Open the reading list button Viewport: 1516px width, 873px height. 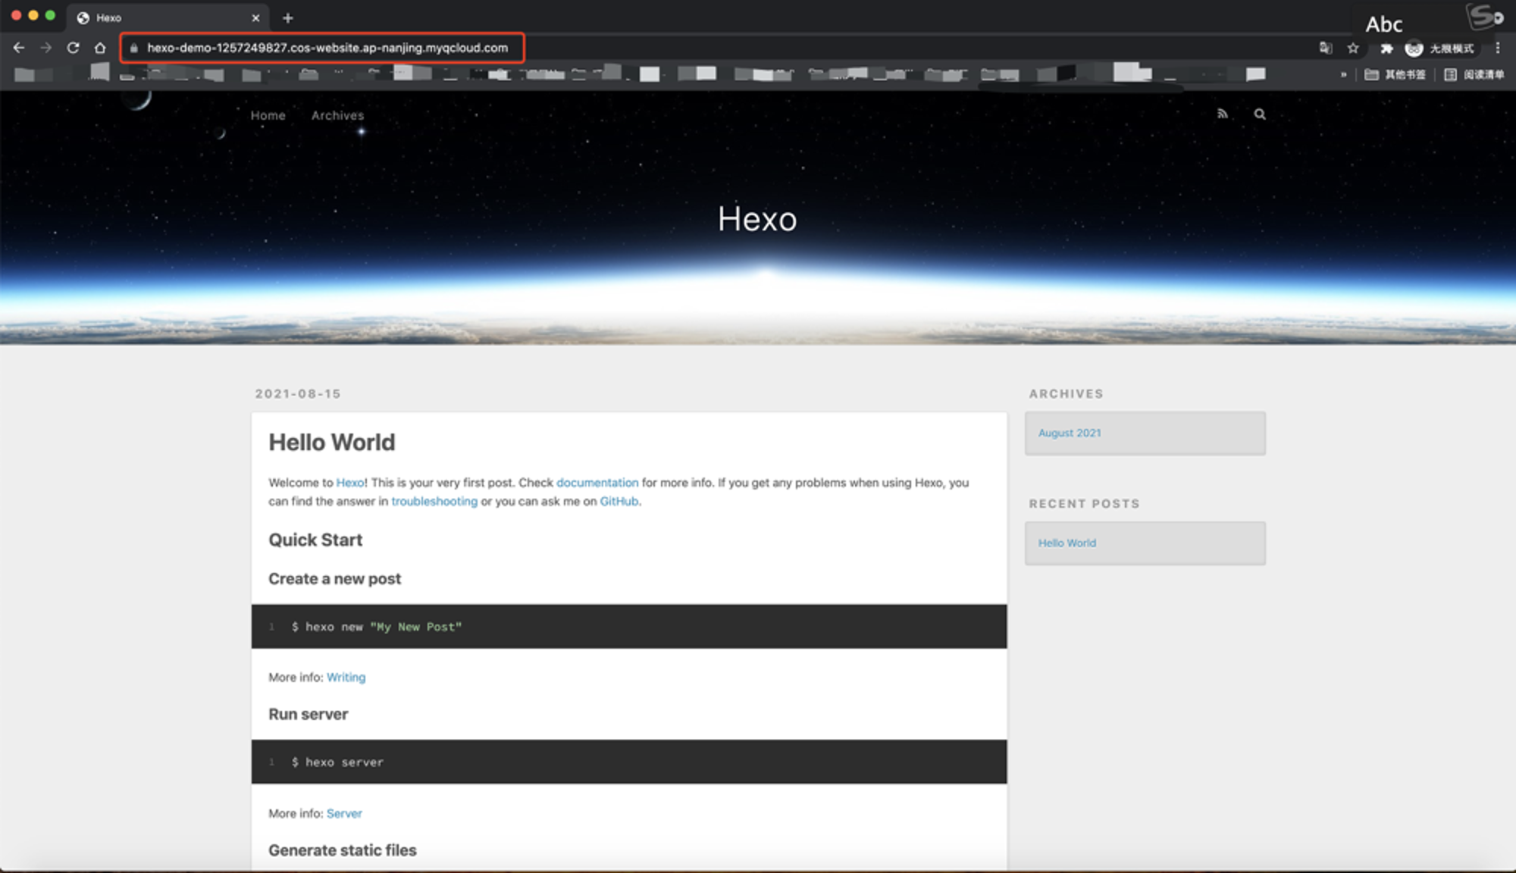pyautogui.click(x=1474, y=74)
